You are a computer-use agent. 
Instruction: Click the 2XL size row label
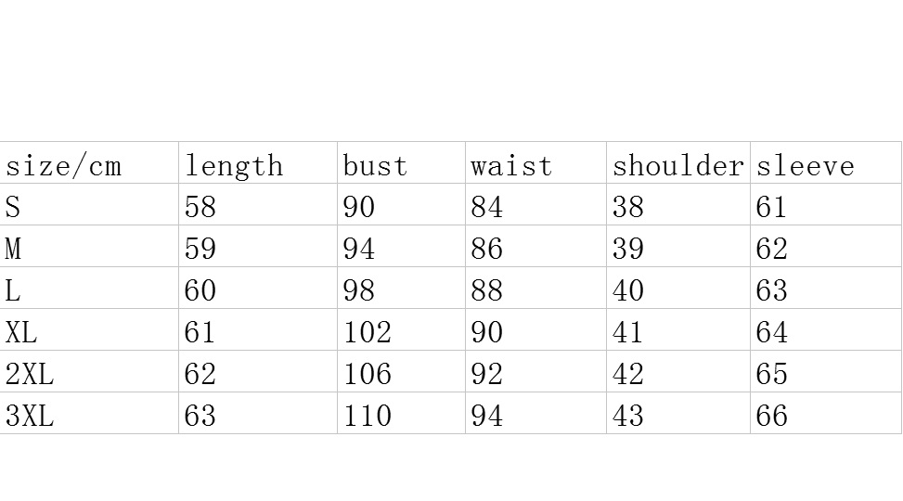tap(30, 374)
